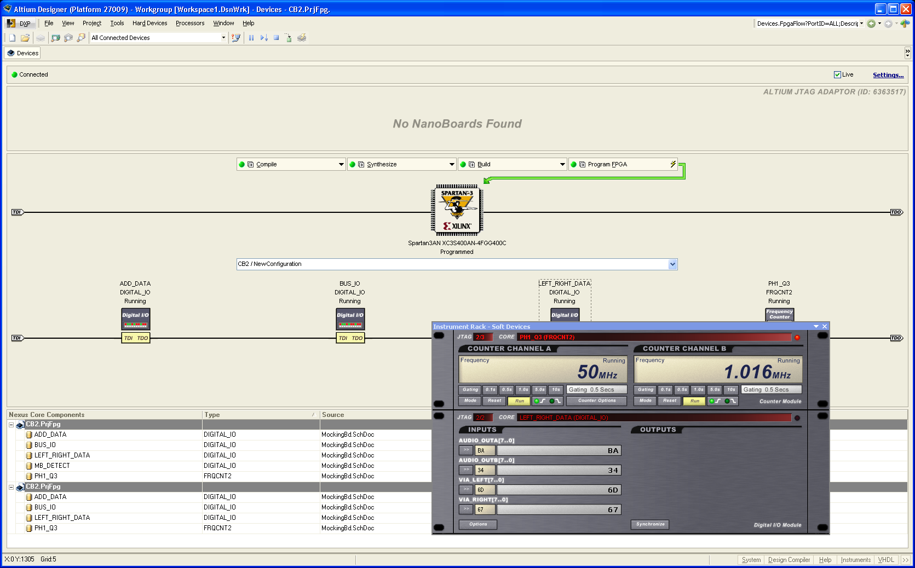Viewport: 915px width, 568px height.
Task: Select the LEFT_RIGHT_DATA Digital I/O instrument icon
Action: [565, 315]
